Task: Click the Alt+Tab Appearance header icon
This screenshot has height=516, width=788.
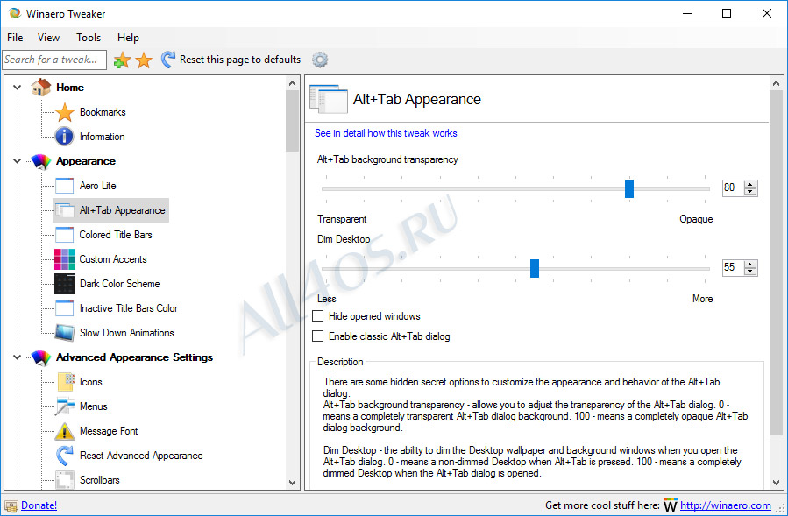Action: [x=328, y=99]
